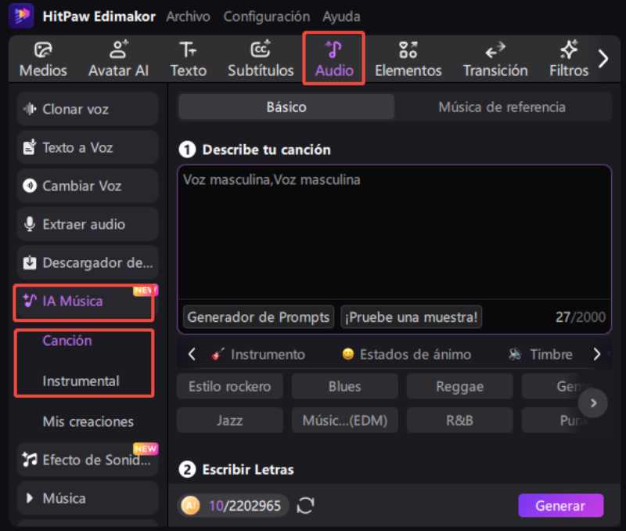
Task: Switch to the Básico tab
Action: [x=286, y=107]
